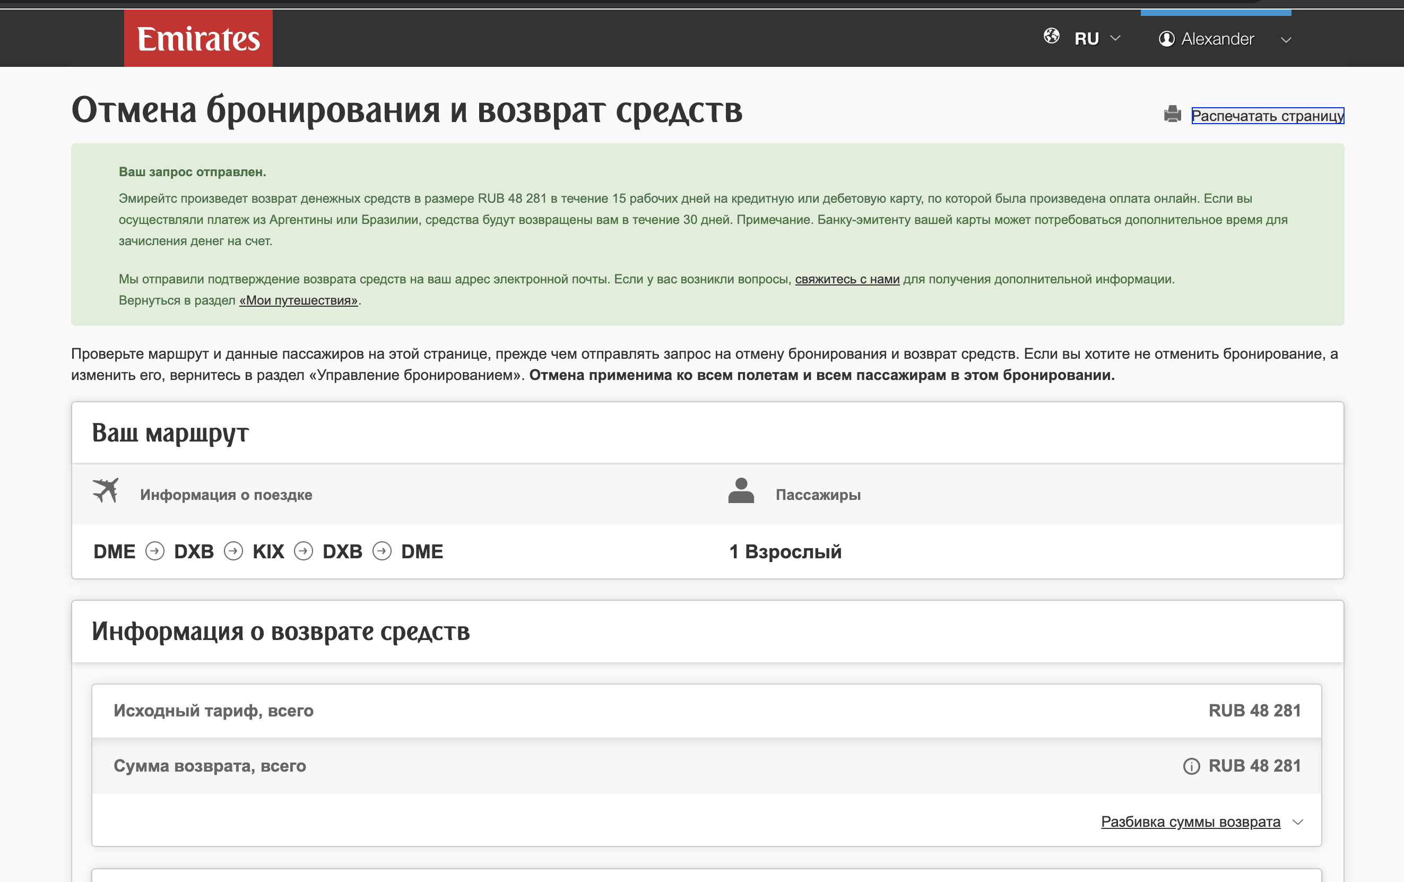Click the Информация о поездке label
The image size is (1404, 882).
tap(226, 495)
